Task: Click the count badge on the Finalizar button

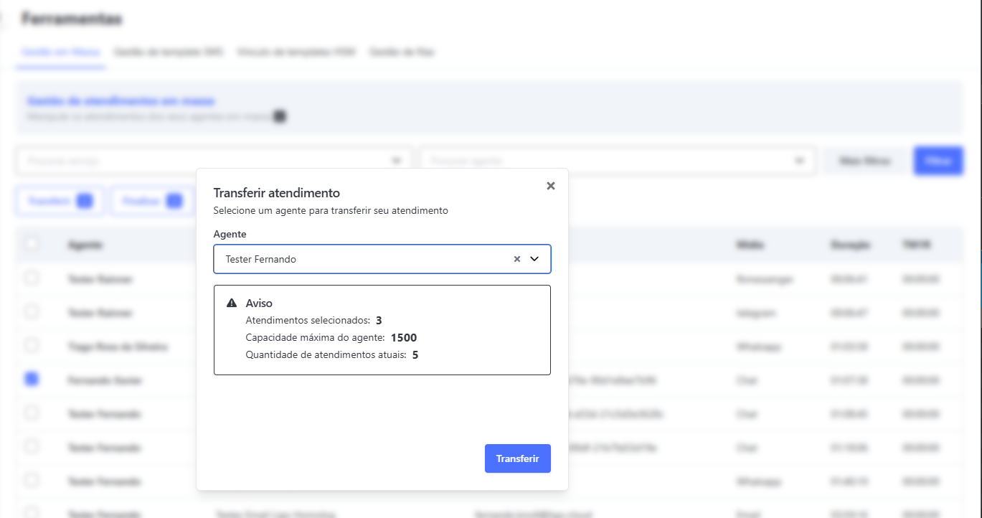Action: pyautogui.click(x=174, y=202)
